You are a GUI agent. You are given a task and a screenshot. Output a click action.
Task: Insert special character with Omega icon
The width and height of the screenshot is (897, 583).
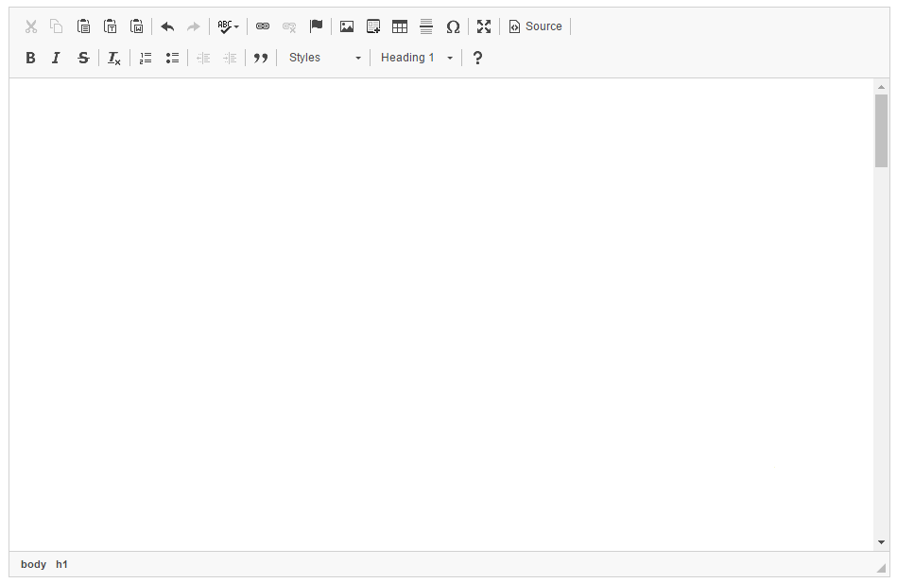[x=453, y=26]
